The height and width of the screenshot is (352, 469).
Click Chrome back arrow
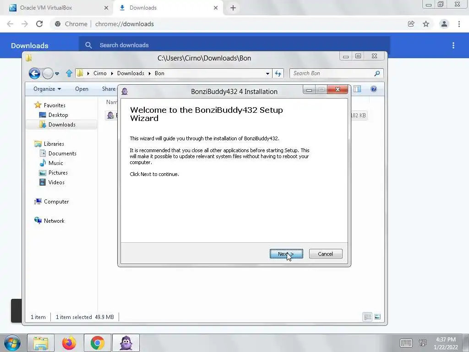point(10,24)
